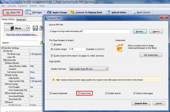Open the Convert menu
The height and width of the screenshot is (112, 170).
pyautogui.click(x=12, y=6)
